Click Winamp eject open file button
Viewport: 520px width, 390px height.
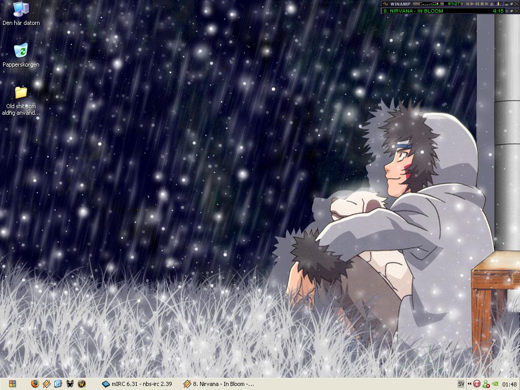click(492, 4)
